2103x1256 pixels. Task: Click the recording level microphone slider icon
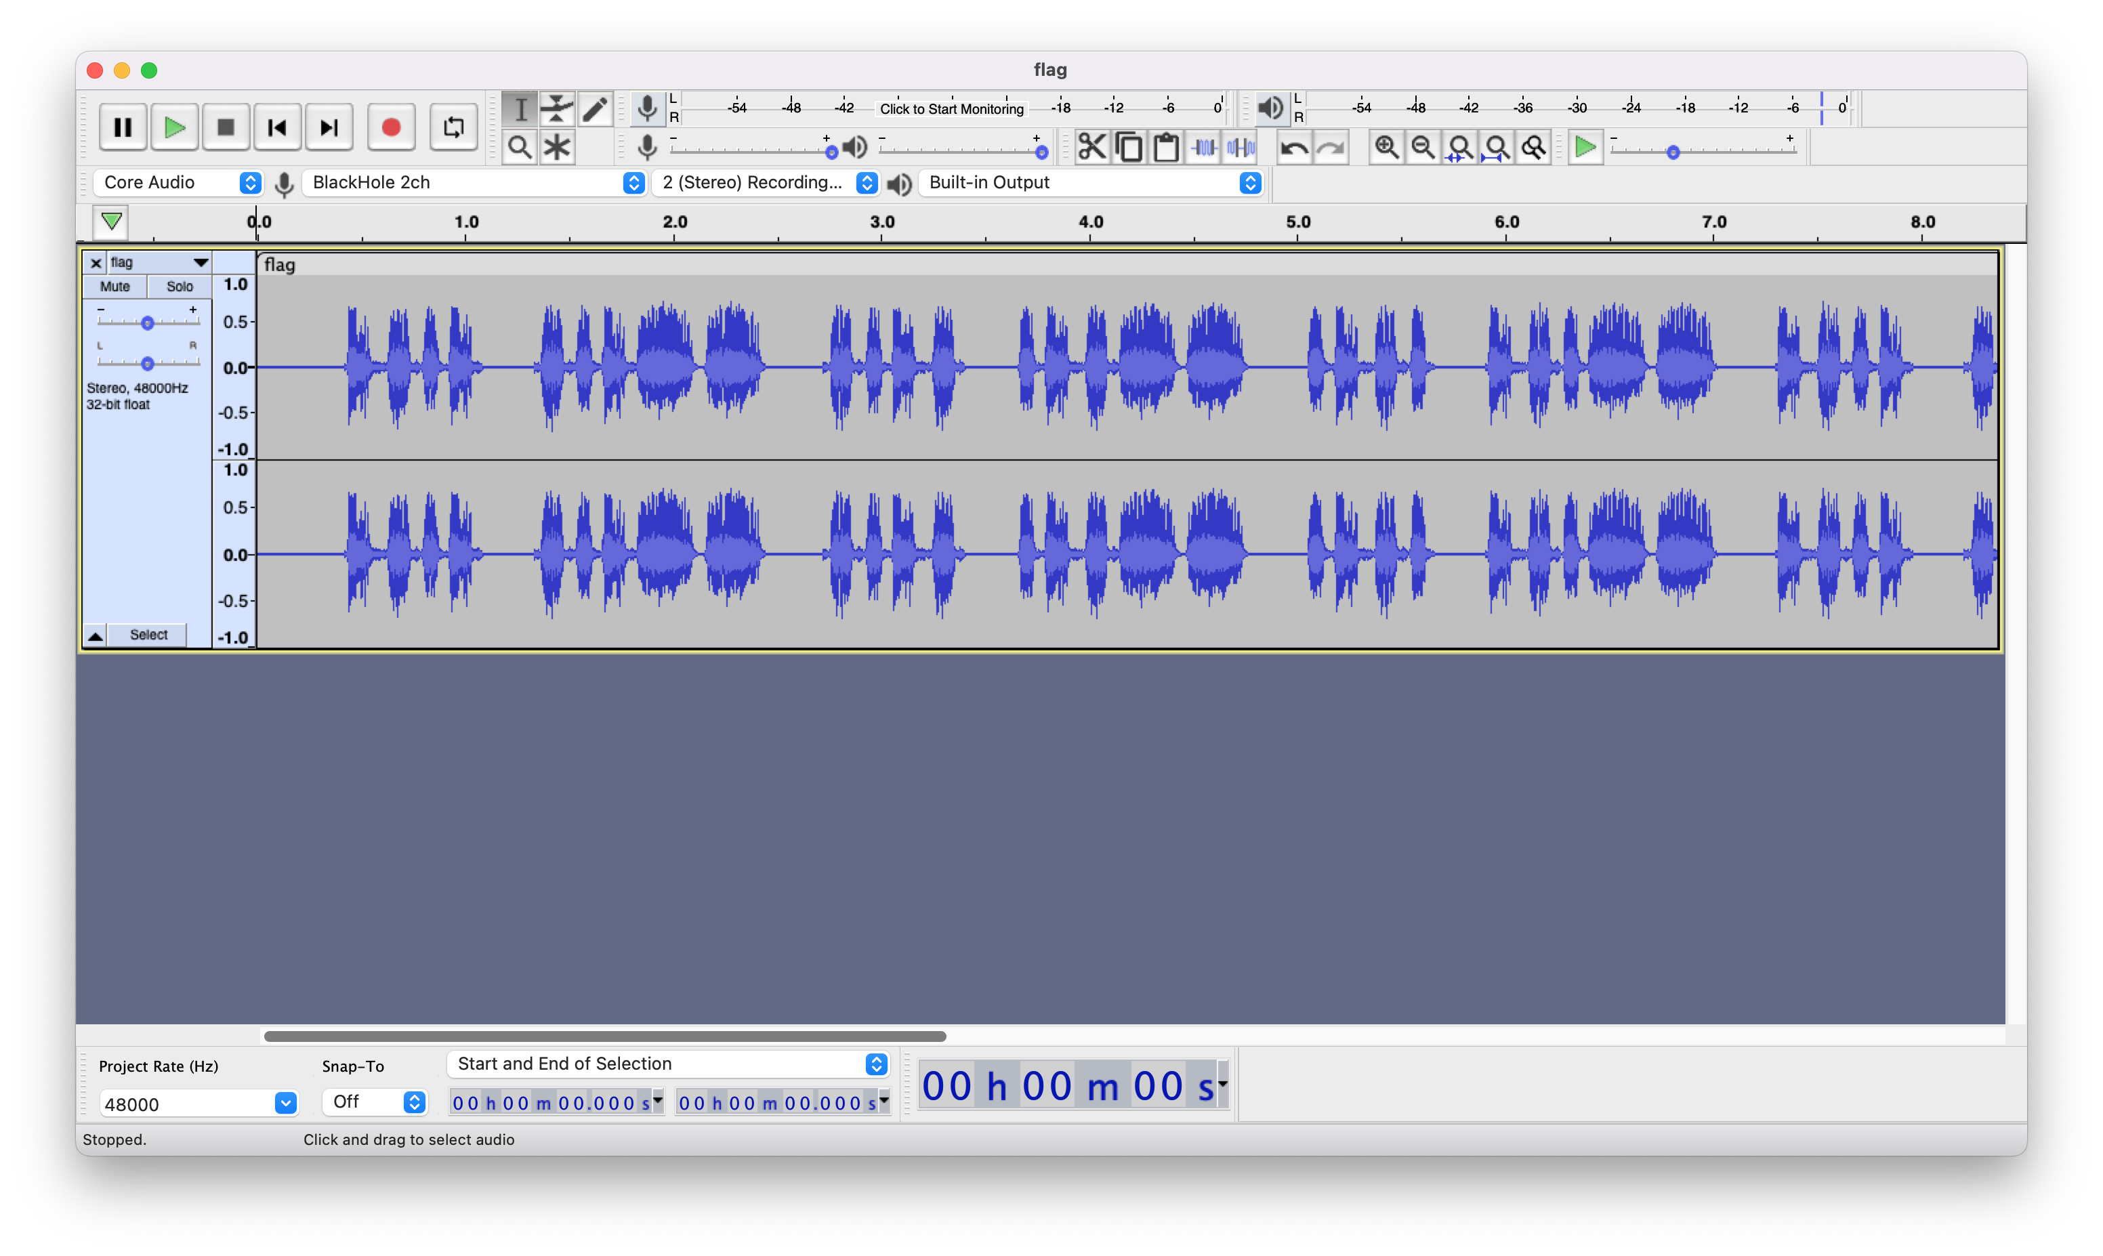[646, 147]
